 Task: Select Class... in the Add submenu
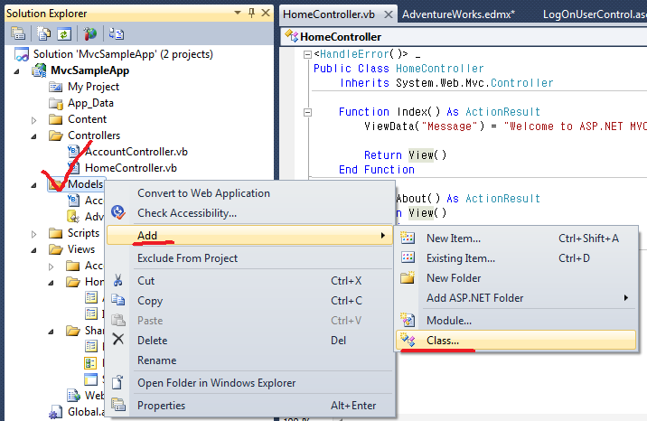pos(516,341)
